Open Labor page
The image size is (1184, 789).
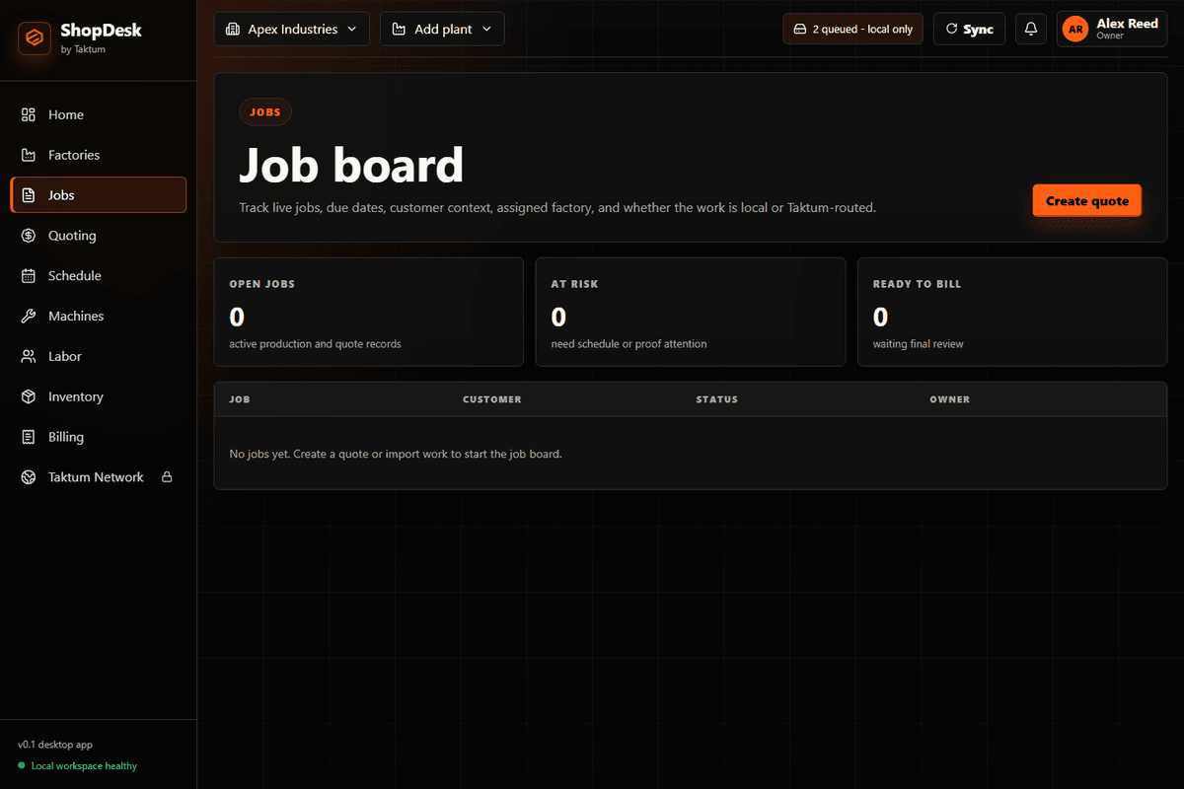click(98, 356)
